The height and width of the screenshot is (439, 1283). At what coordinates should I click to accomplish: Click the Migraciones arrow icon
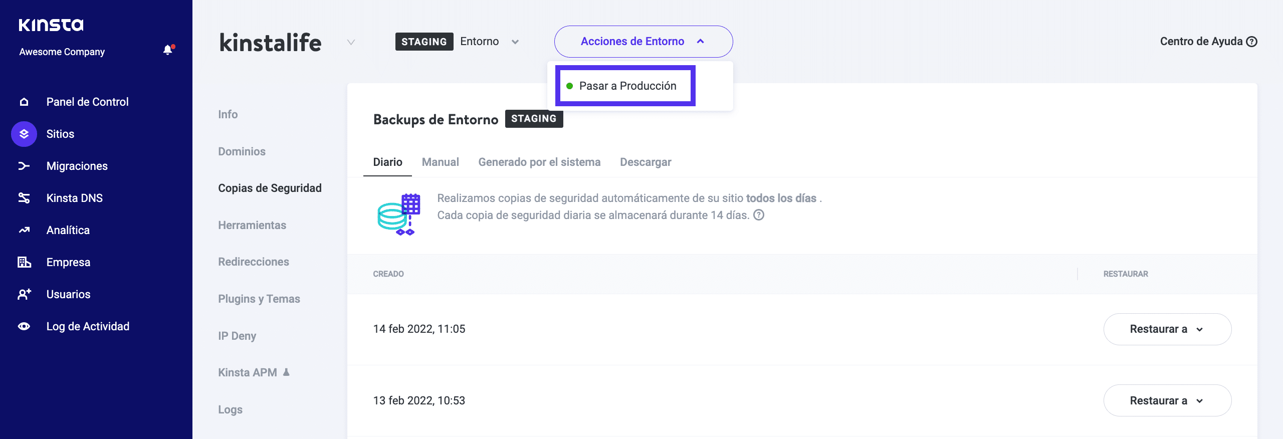click(24, 166)
